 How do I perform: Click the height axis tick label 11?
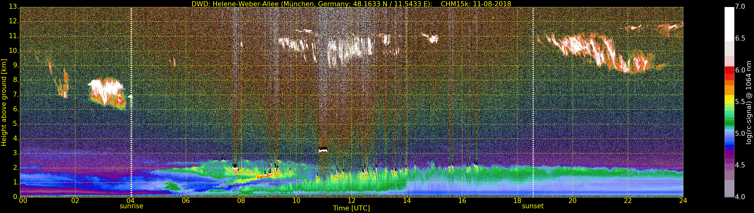point(14,36)
